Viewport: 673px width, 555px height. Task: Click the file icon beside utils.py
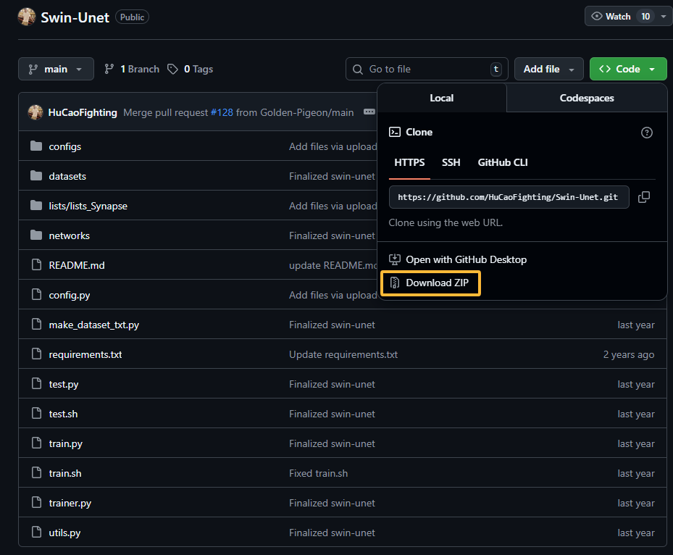coord(36,532)
